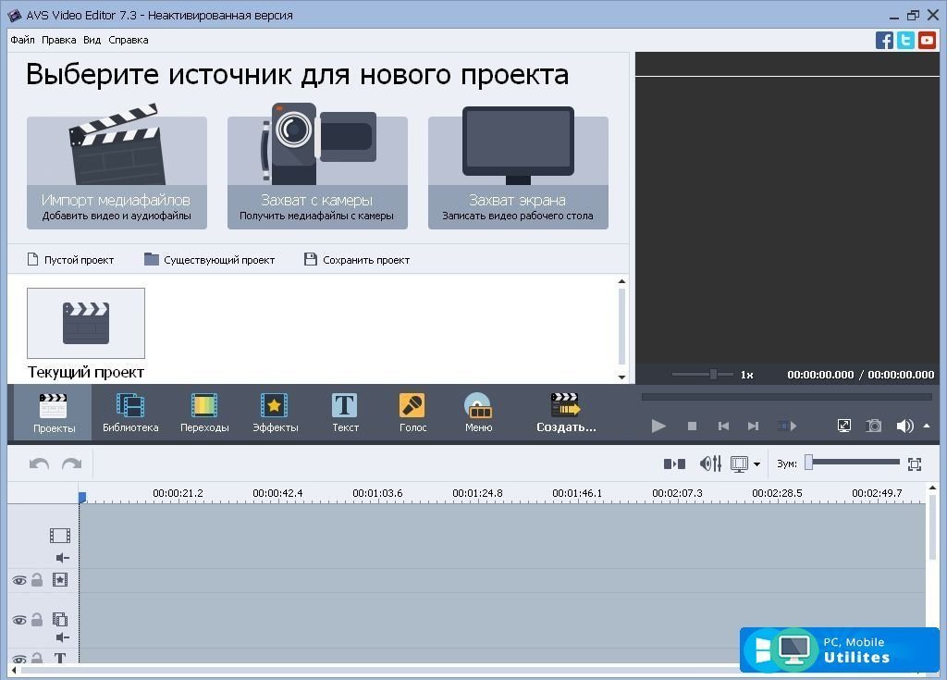This screenshot has width=947, height=680.
Task: Mute the main video track audio
Action: [x=62, y=558]
